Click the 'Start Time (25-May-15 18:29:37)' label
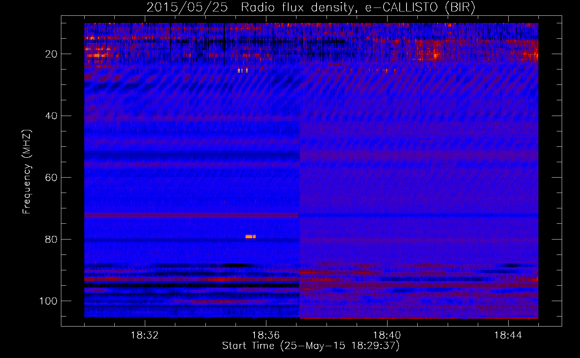The width and height of the screenshot is (580, 358). coord(311,346)
